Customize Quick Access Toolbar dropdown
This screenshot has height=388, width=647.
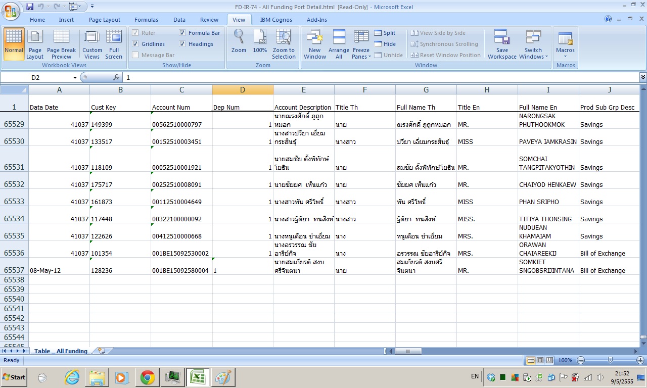coord(93,7)
